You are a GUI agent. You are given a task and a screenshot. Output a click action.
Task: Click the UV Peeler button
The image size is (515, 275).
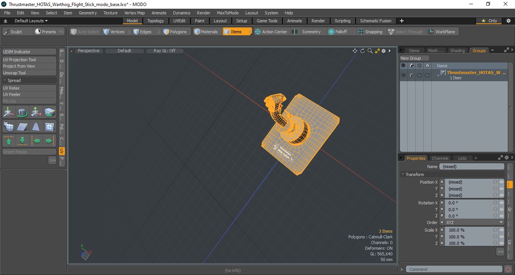[30, 94]
